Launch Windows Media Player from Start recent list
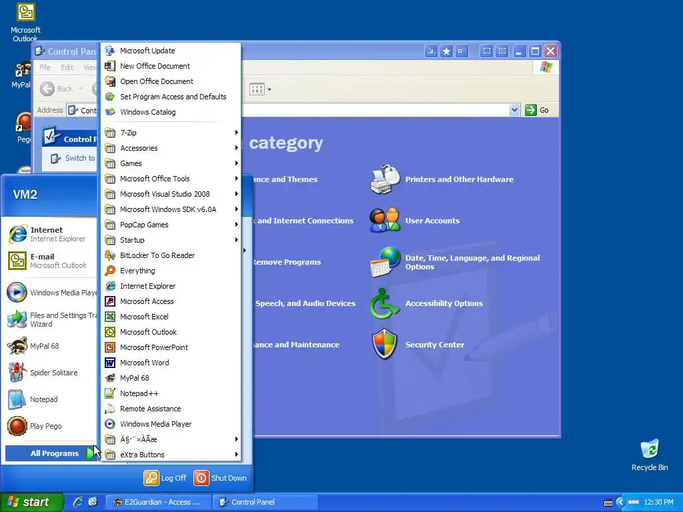The height and width of the screenshot is (512, 683). point(51,293)
